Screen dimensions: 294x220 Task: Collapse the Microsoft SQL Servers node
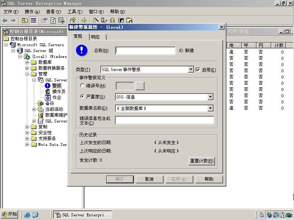coord(6,45)
